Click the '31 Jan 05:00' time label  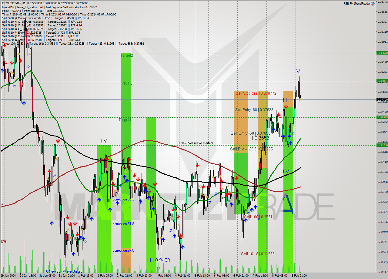[47, 276]
